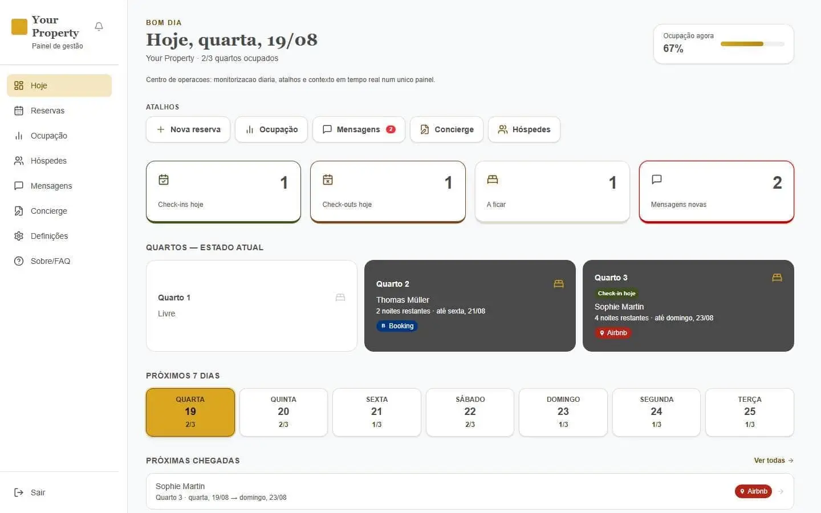The width and height of the screenshot is (821, 513).
Task: Open the Mensagens novas card
Action: click(717, 192)
